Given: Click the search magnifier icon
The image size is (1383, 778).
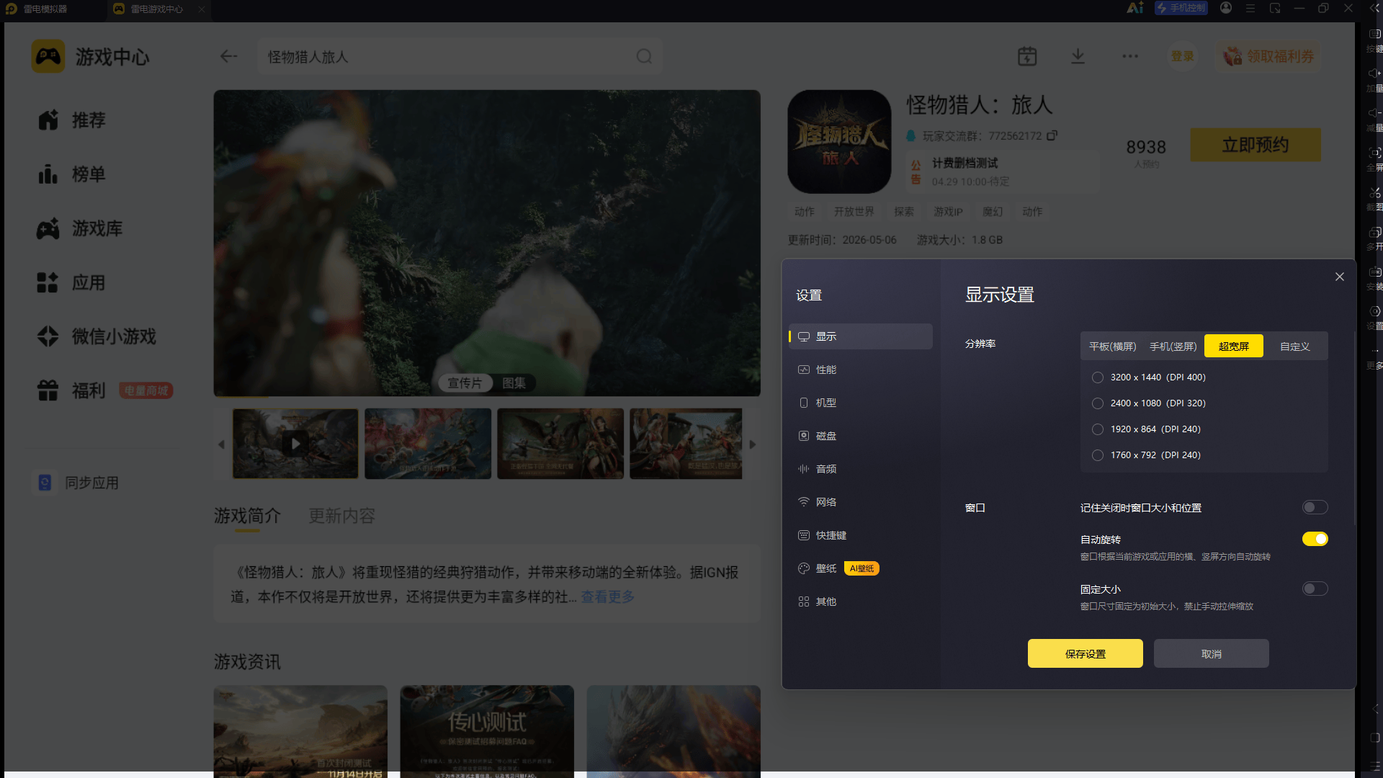Looking at the screenshot, I should [644, 56].
